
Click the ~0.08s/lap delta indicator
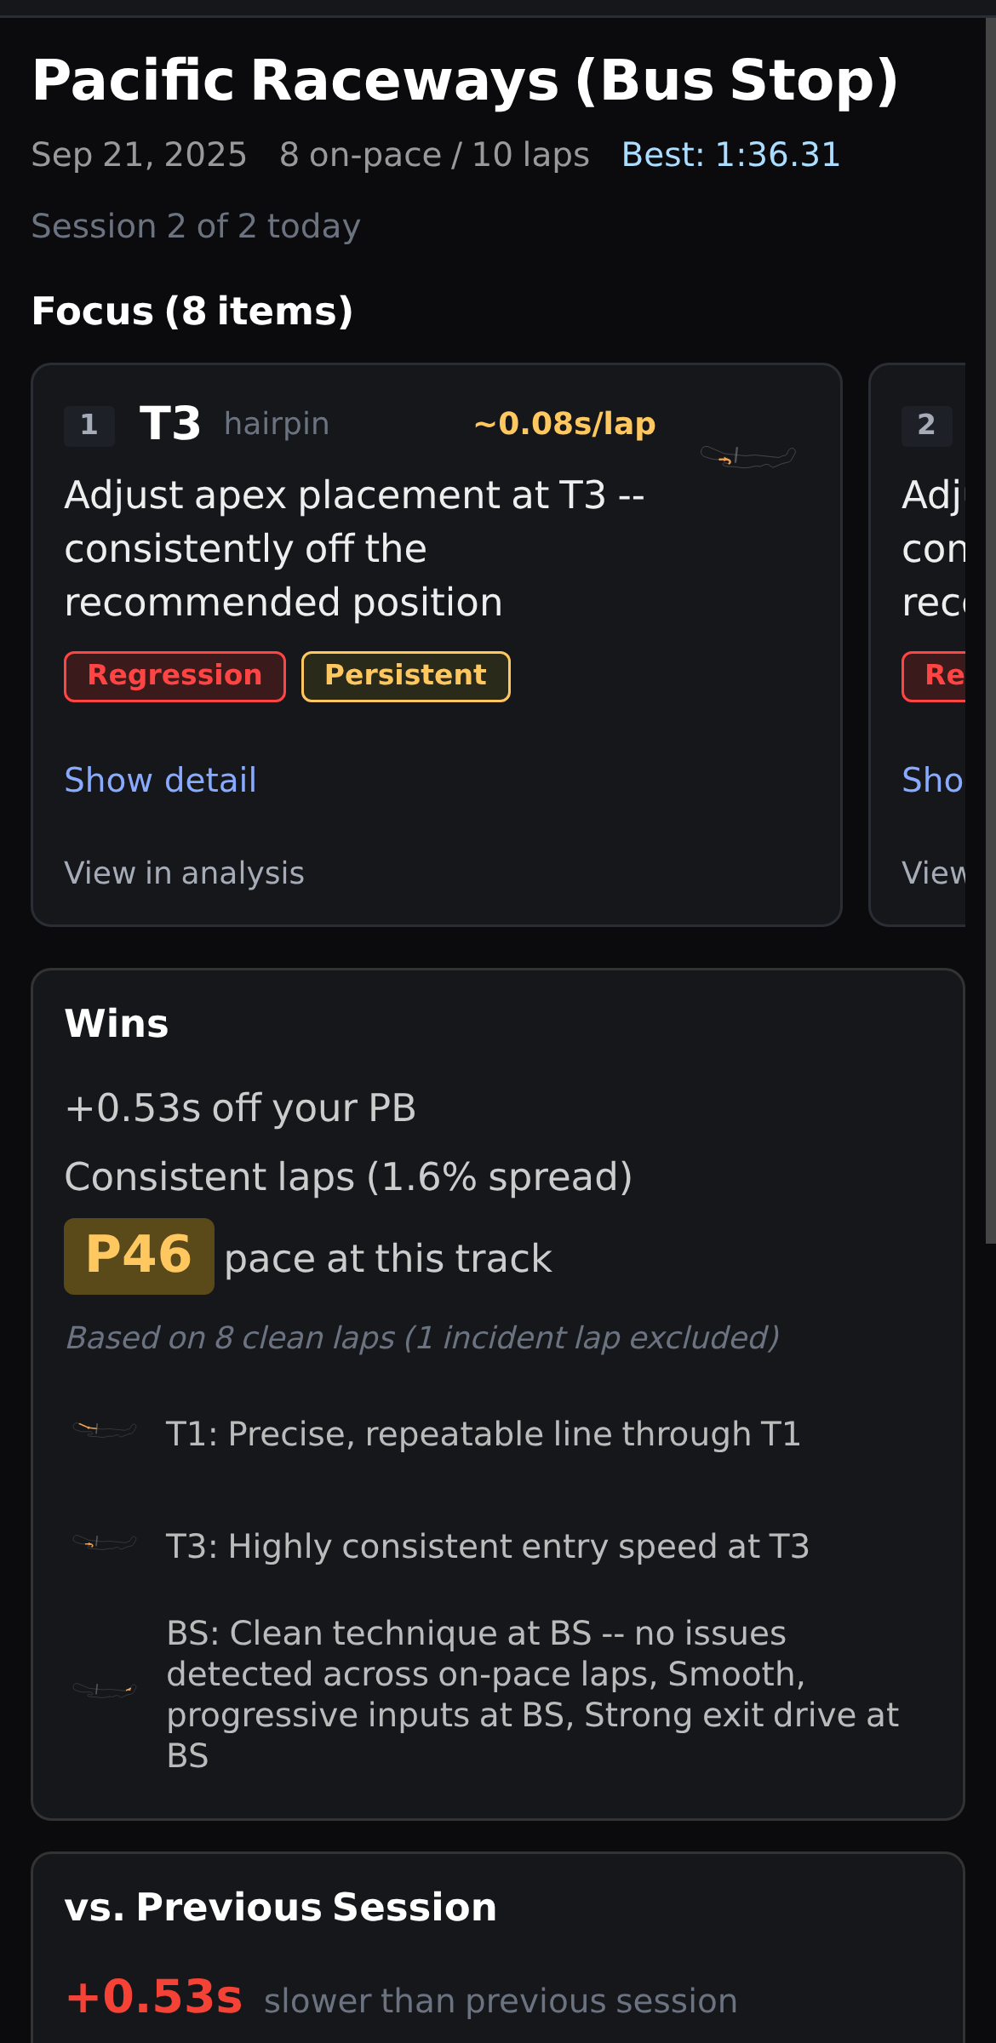tap(564, 423)
